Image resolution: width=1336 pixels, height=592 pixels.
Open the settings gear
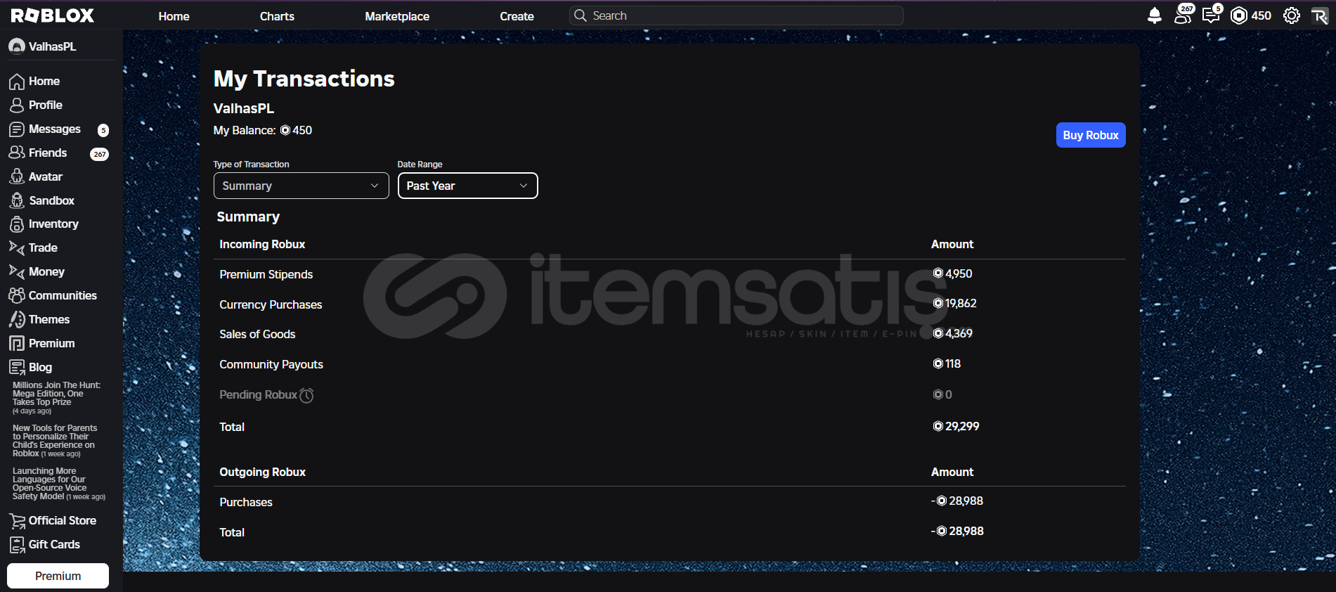1292,15
